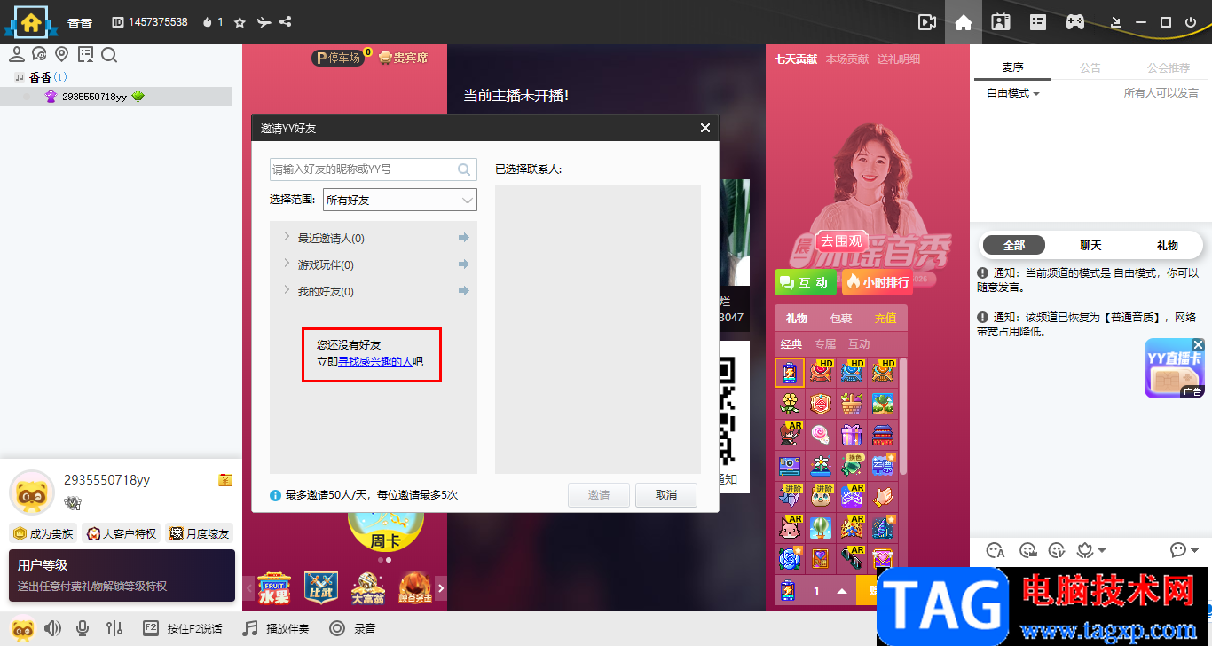Image resolution: width=1212 pixels, height=646 pixels.
Task: Click the favorite star icon in title bar
Action: [240, 22]
